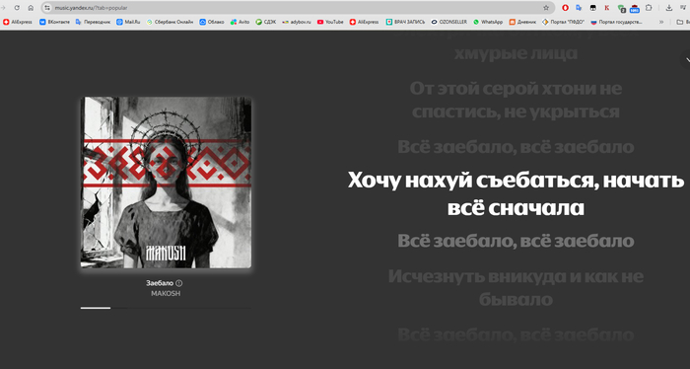Screen dimensions: 690x369
Task: Open the Переводчик bookmark
Action: click(93, 22)
